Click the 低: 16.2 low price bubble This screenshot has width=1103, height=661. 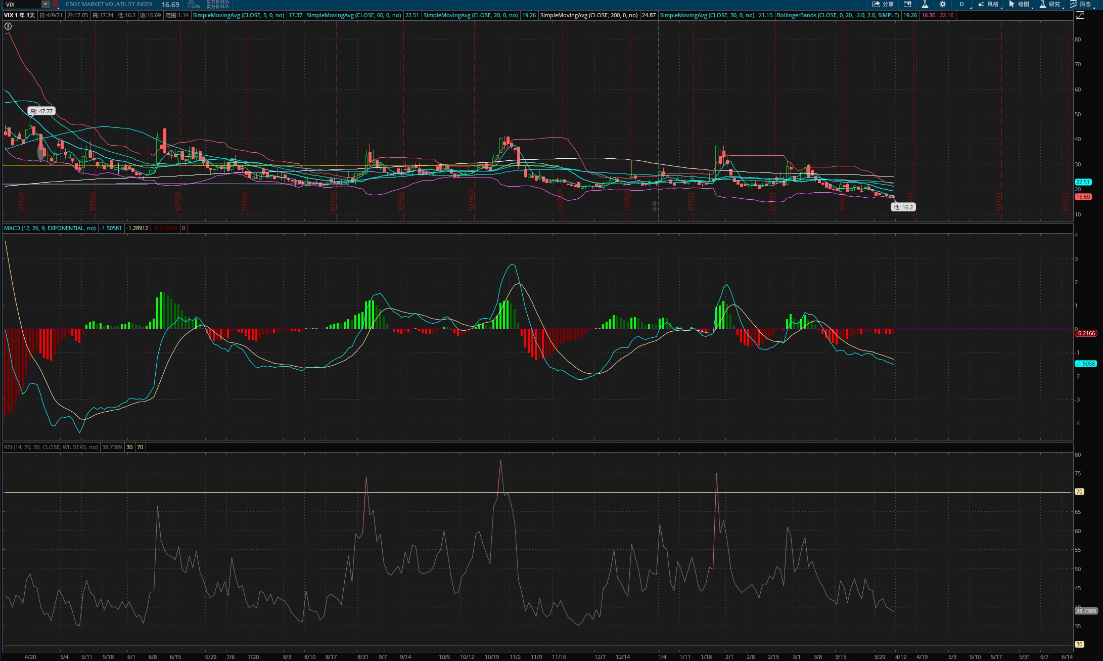click(x=903, y=207)
